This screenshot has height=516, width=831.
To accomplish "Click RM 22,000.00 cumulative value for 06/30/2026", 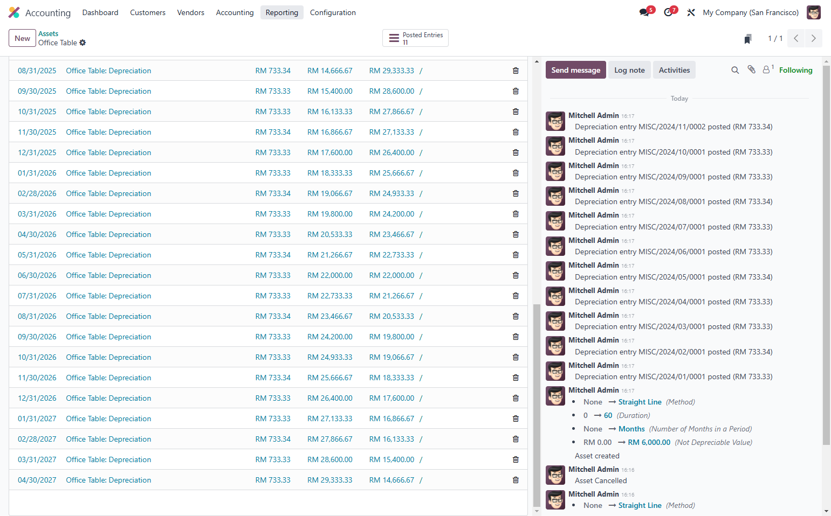I will 329,275.
